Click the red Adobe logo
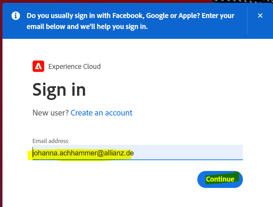273x207 pixels. pyautogui.click(x=38, y=66)
